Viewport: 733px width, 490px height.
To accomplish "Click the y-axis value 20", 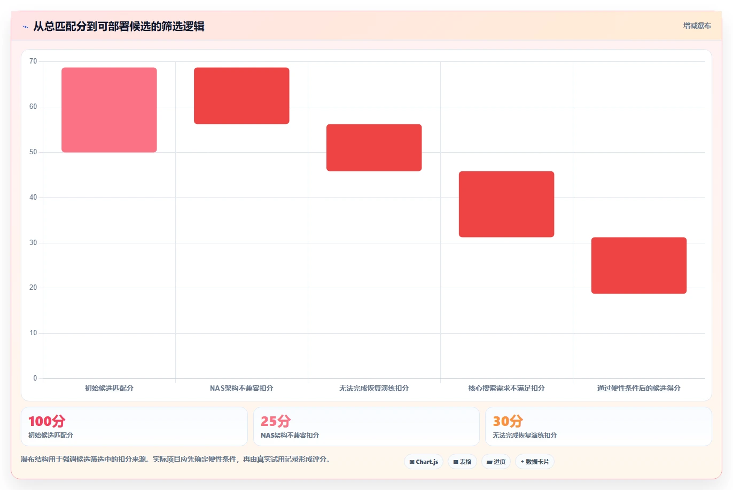I will tap(33, 288).
